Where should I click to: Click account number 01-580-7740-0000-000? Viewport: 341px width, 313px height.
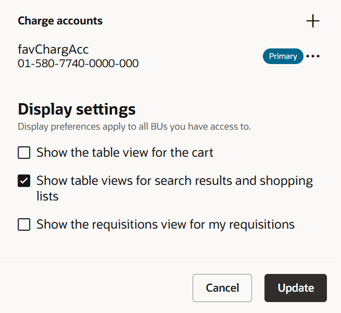coord(78,64)
